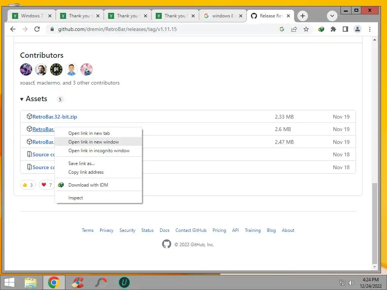This screenshot has height=290, width=387.
Task: Select Open link in incognito window
Action: click(99, 150)
